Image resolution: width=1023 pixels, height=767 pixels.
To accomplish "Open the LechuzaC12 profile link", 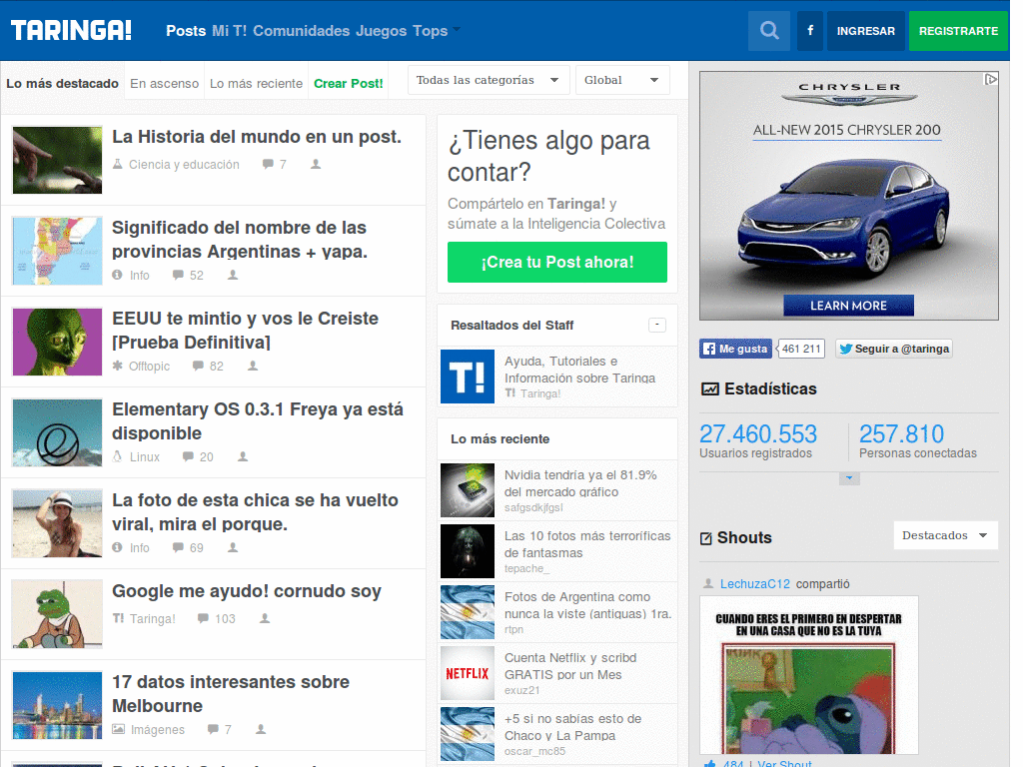I will coord(755,583).
